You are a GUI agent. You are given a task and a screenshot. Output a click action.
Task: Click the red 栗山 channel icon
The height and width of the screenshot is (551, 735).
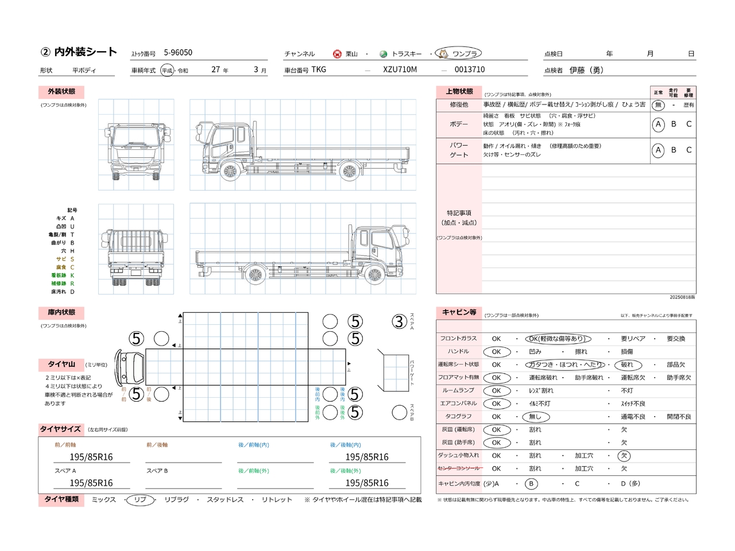(337, 54)
